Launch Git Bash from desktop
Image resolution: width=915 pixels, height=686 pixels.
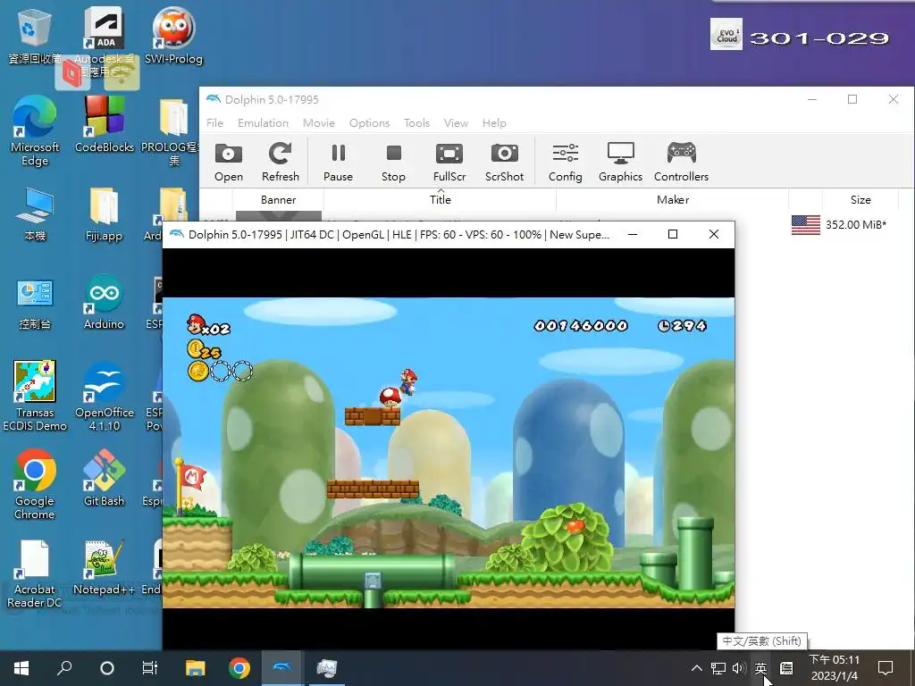[104, 478]
